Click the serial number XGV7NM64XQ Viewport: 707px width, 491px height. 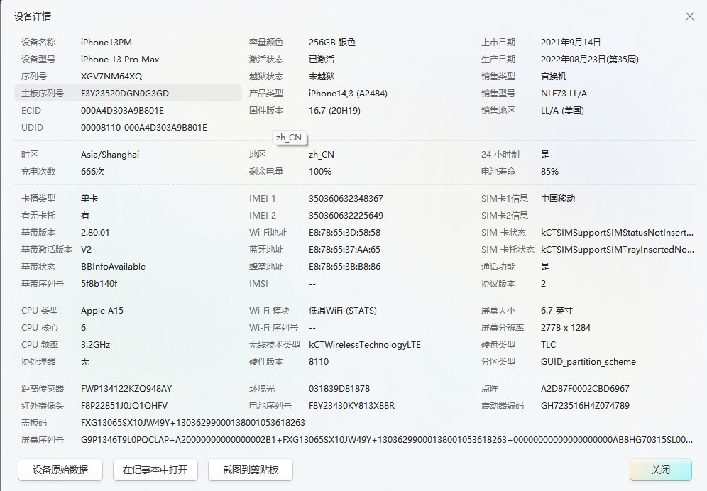point(111,77)
